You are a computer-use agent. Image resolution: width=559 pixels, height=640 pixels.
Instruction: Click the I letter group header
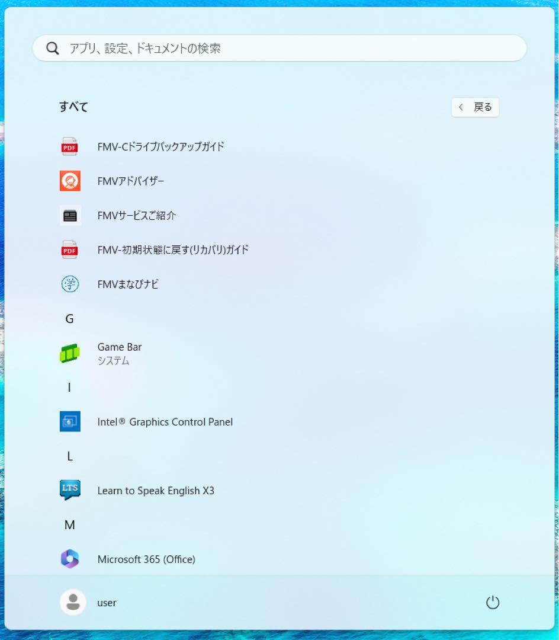[69, 388]
